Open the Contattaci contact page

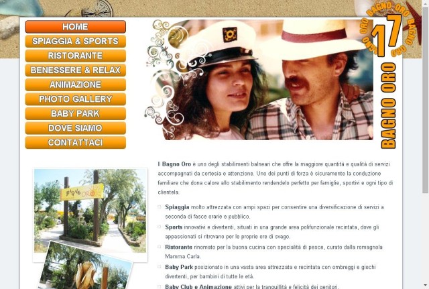[x=75, y=143]
